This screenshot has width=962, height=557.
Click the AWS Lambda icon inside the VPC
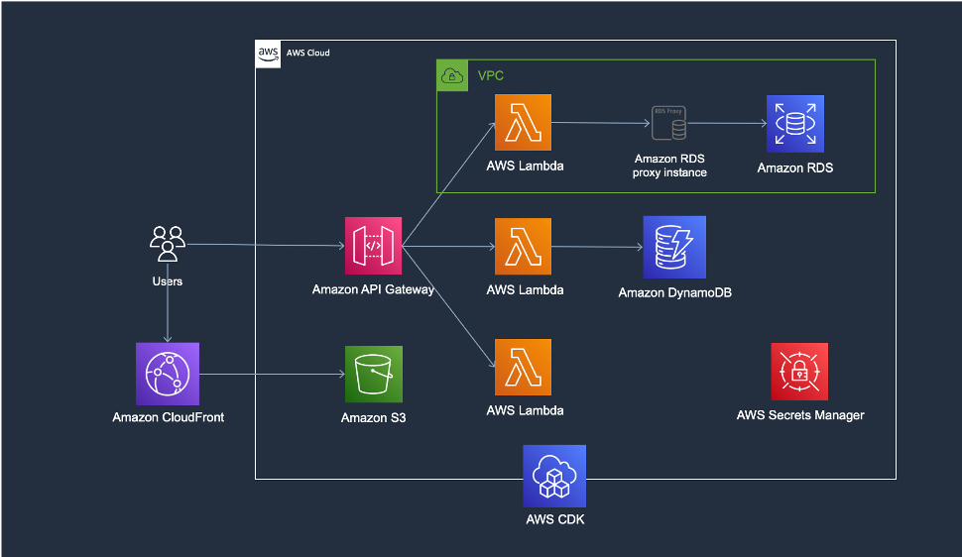tap(523, 122)
